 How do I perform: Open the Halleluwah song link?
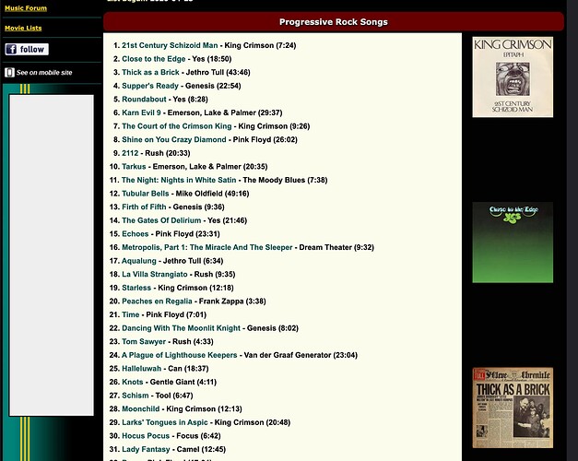pyautogui.click(x=142, y=369)
